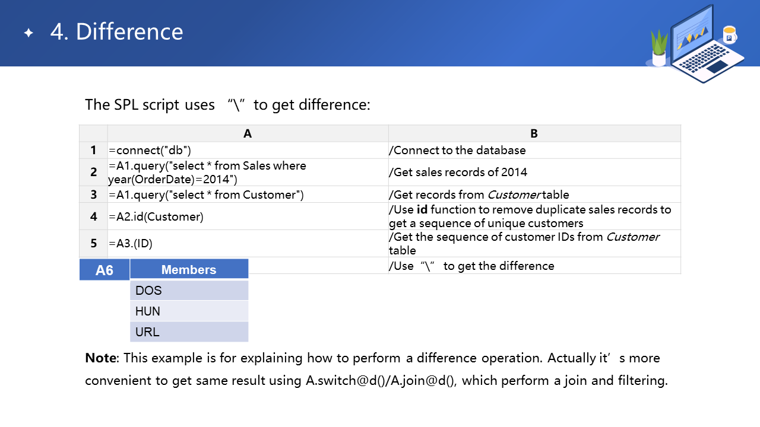Select the HUN member row
The height and width of the screenshot is (427, 760).
pyautogui.click(x=189, y=311)
